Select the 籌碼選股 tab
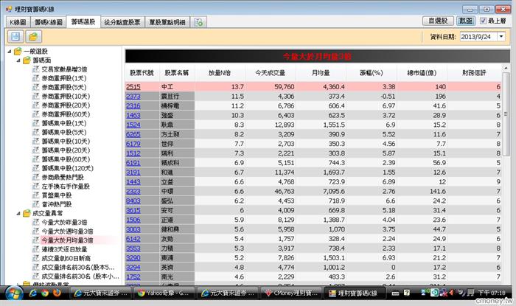 click(x=83, y=21)
